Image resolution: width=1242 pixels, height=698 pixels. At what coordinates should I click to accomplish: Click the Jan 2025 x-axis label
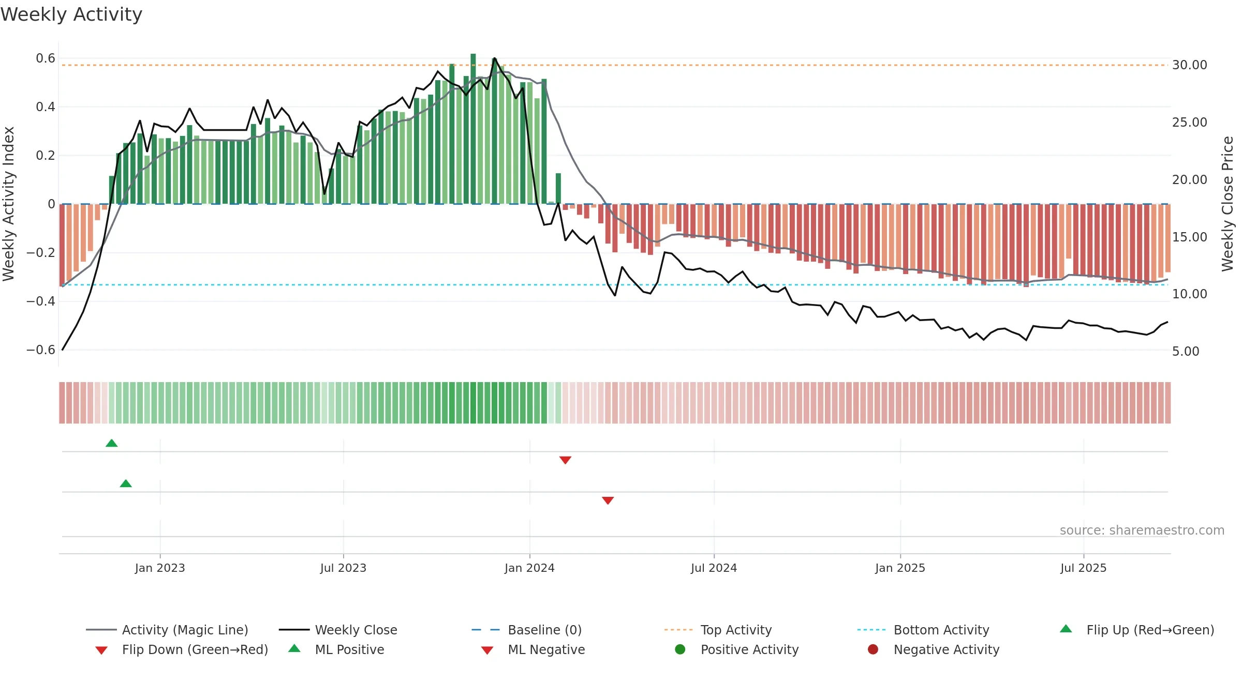point(900,568)
